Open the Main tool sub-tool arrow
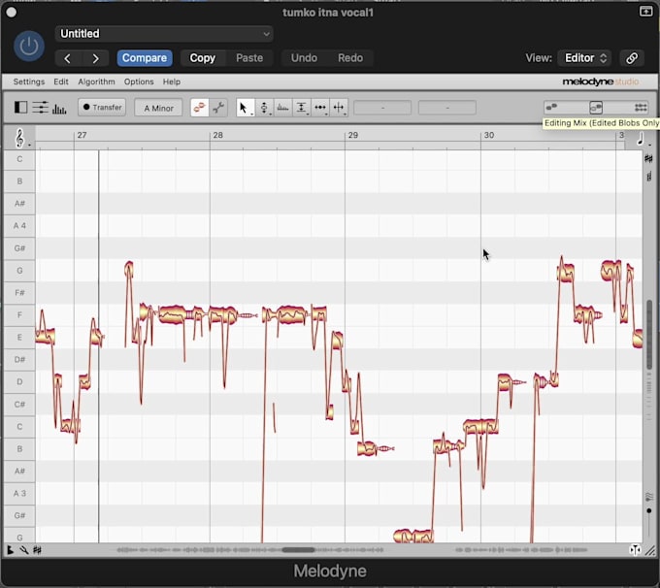 coord(251,114)
